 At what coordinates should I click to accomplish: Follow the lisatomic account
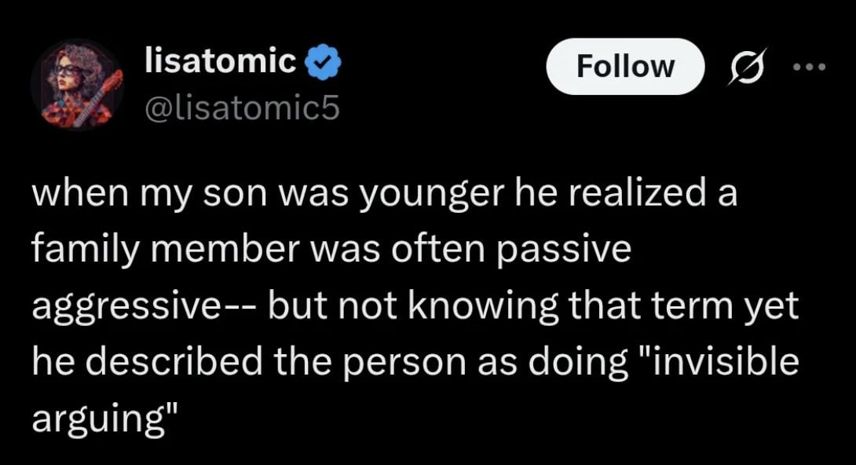pos(625,66)
